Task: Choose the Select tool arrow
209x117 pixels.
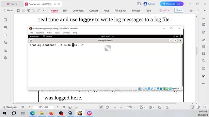Action: 101,107
